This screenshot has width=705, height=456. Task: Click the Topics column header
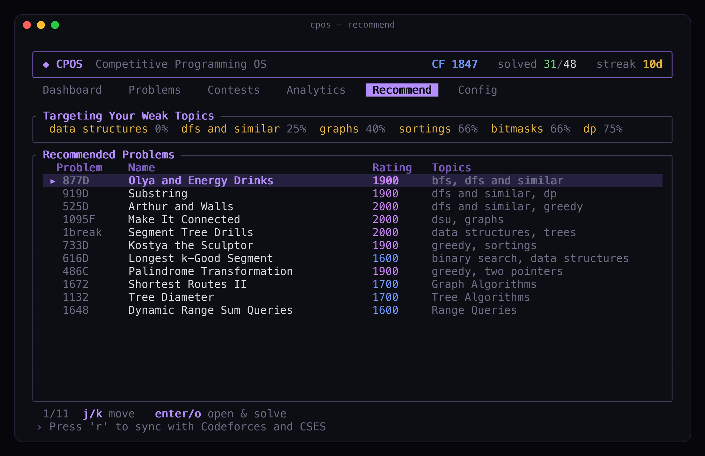[x=451, y=168]
